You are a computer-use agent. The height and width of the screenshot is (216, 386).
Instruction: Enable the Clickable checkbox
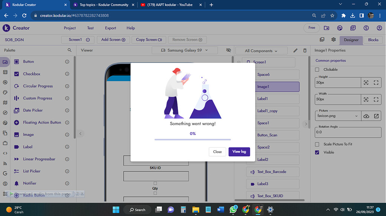317,69
